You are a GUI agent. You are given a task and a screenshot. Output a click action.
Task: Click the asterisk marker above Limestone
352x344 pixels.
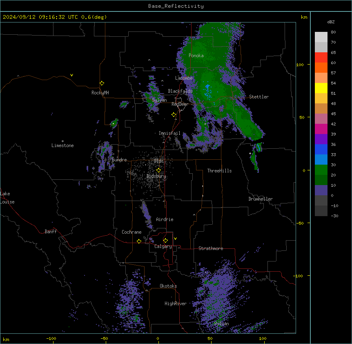click(x=62, y=141)
